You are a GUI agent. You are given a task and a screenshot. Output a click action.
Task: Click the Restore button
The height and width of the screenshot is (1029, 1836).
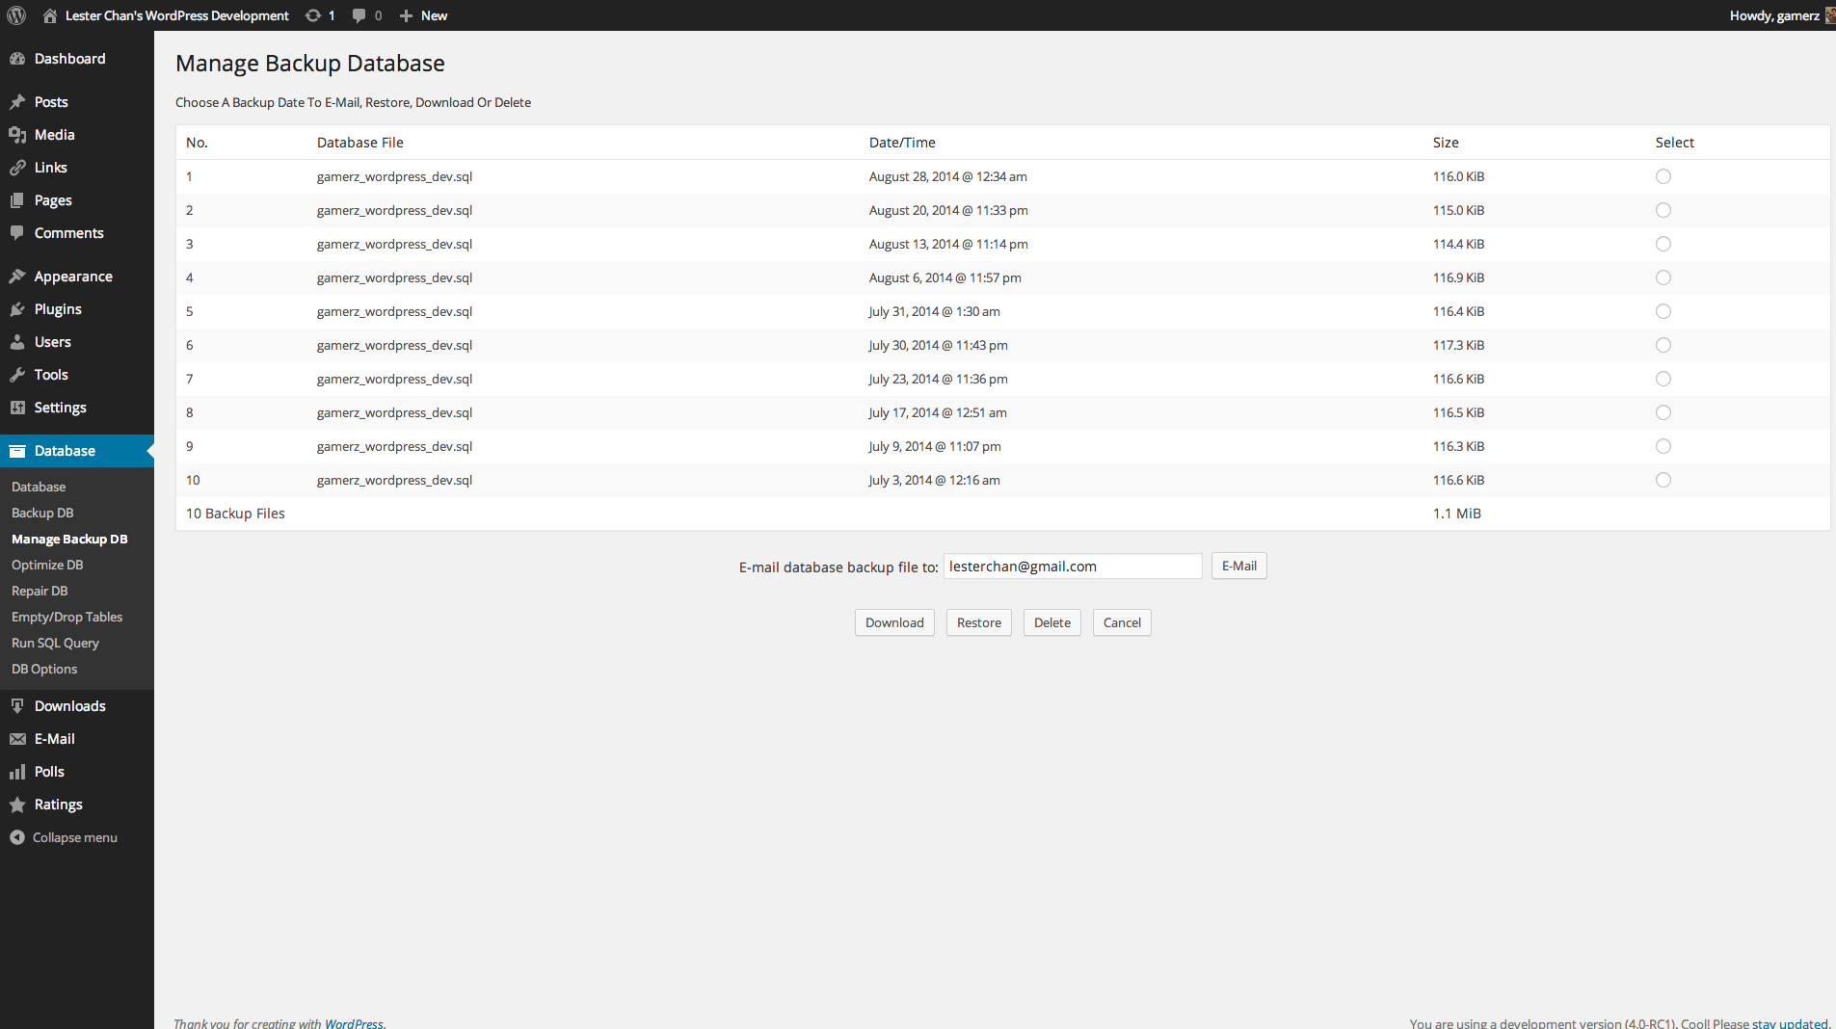(979, 622)
